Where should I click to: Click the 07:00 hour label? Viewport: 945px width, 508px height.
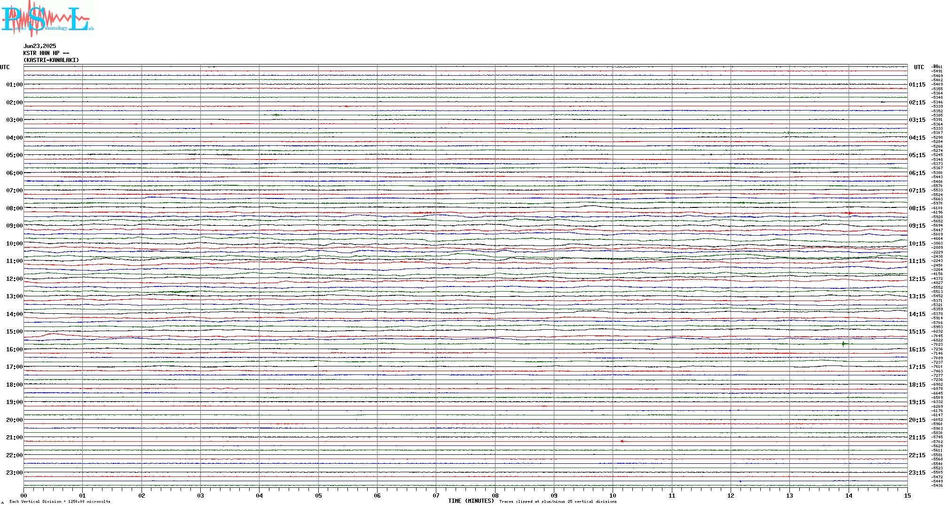pos(15,190)
